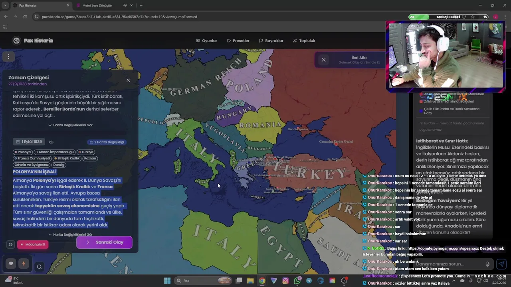Open Instagram from taskbar
The height and width of the screenshot is (287, 511).
point(285,281)
